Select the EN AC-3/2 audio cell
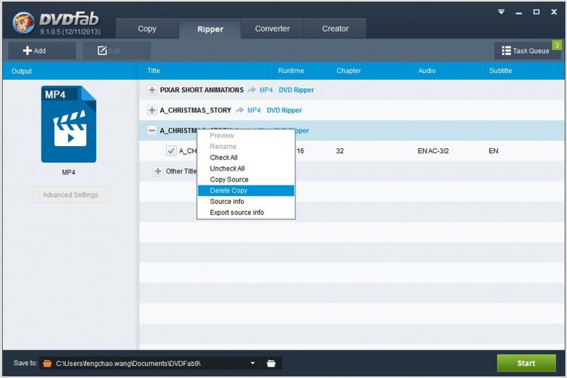 (x=433, y=151)
